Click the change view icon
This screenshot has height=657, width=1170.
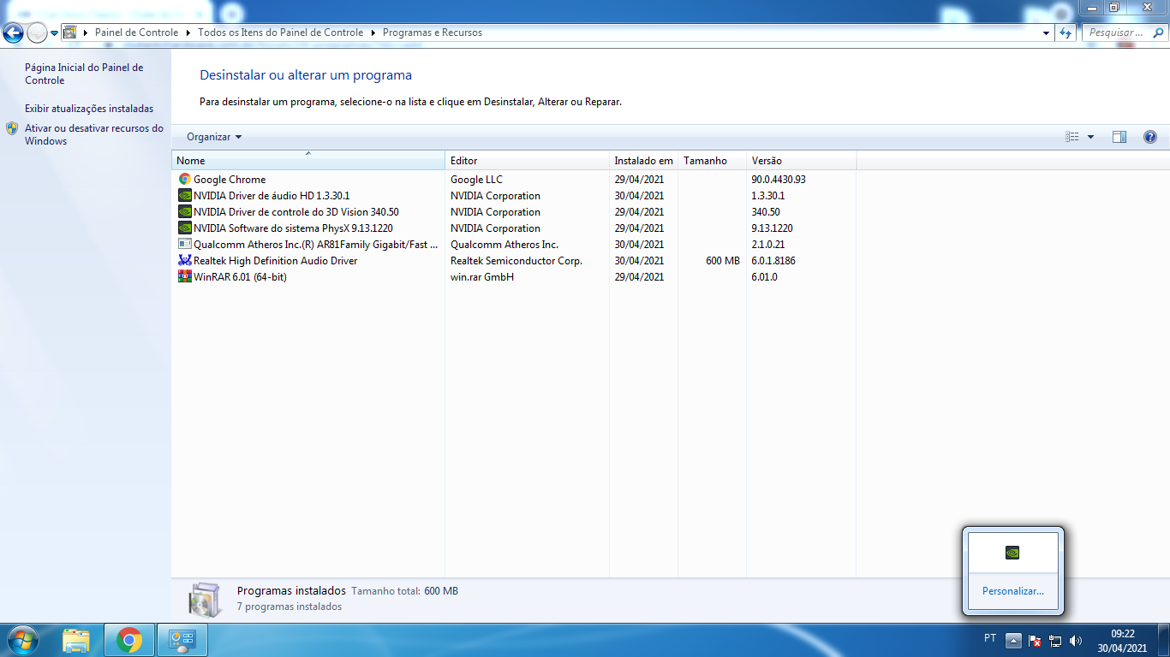point(1072,137)
